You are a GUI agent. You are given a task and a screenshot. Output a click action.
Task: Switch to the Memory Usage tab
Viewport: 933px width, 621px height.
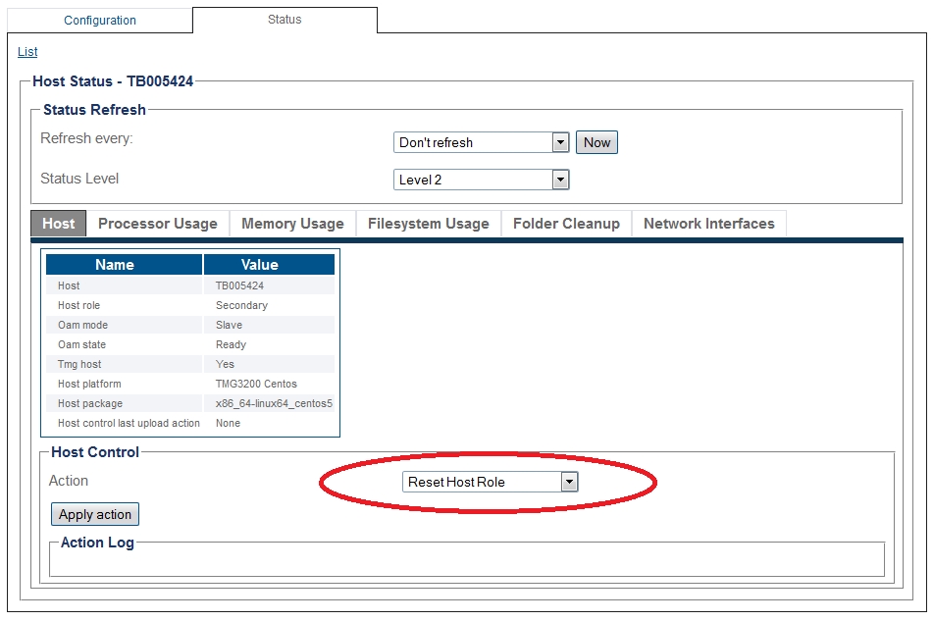pyautogui.click(x=292, y=224)
